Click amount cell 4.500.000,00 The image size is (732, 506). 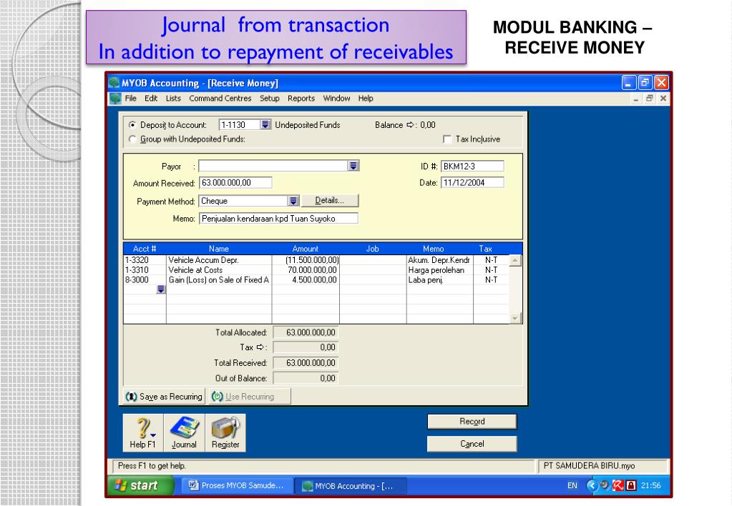coord(306,280)
